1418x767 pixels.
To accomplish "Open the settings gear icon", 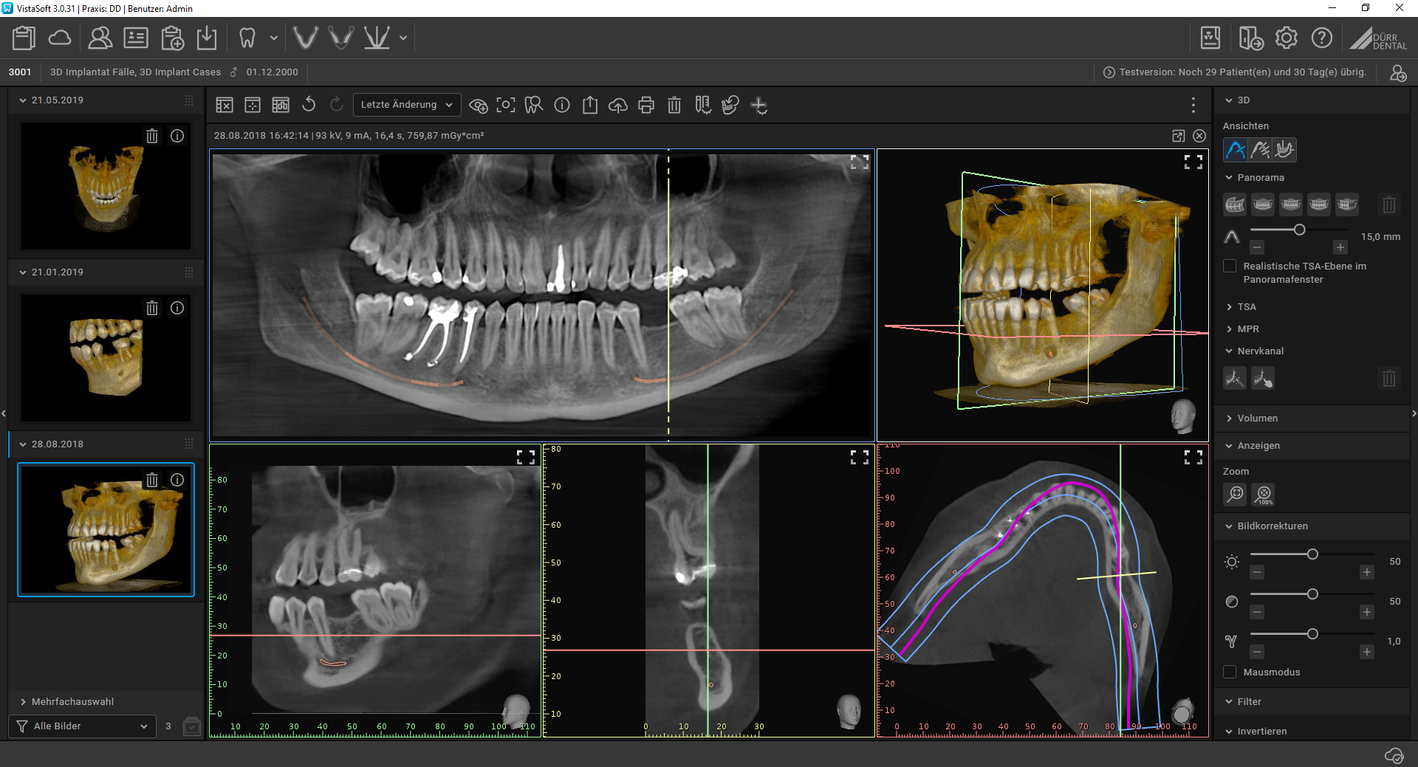I will (1287, 38).
